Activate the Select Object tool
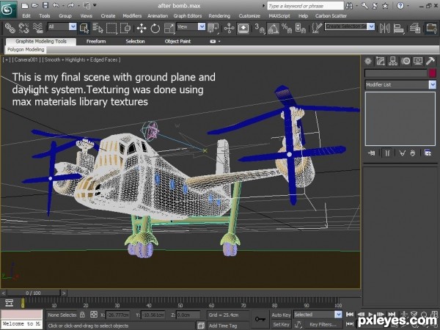Viewport: 440px width, 330px height. tap(84, 29)
